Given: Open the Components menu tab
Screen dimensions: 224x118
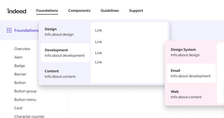Looking at the screenshot, I should coord(79,11).
